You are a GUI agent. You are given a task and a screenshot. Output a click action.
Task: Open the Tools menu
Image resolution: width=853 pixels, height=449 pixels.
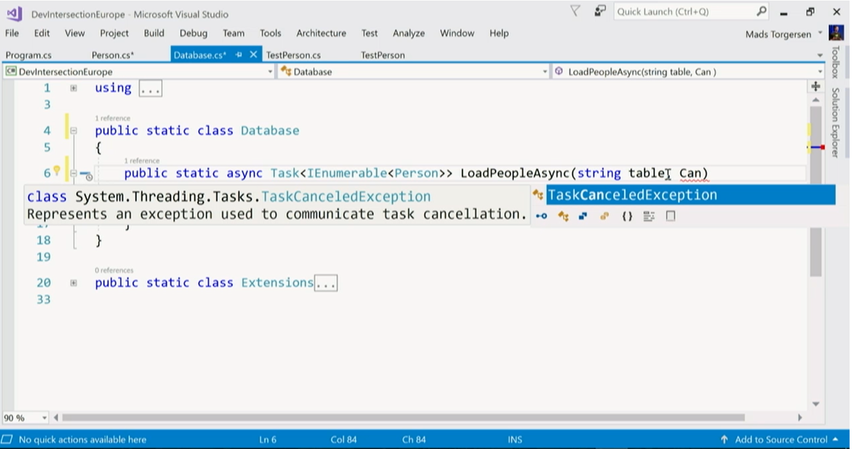click(x=271, y=33)
